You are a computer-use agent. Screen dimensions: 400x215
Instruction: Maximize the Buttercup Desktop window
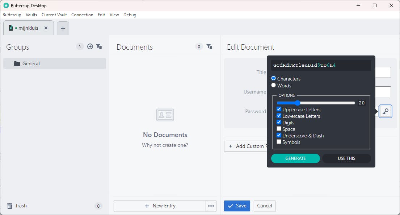[x=375, y=5]
